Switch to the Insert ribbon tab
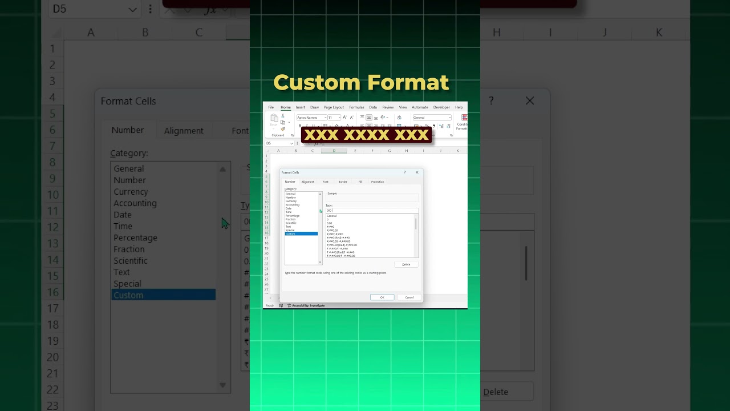730x411 pixels. (x=300, y=107)
